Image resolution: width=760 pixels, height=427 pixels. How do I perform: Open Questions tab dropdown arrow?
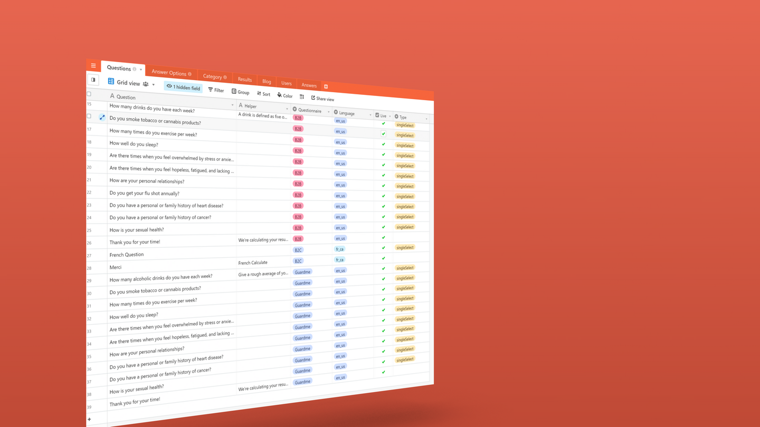click(x=141, y=70)
